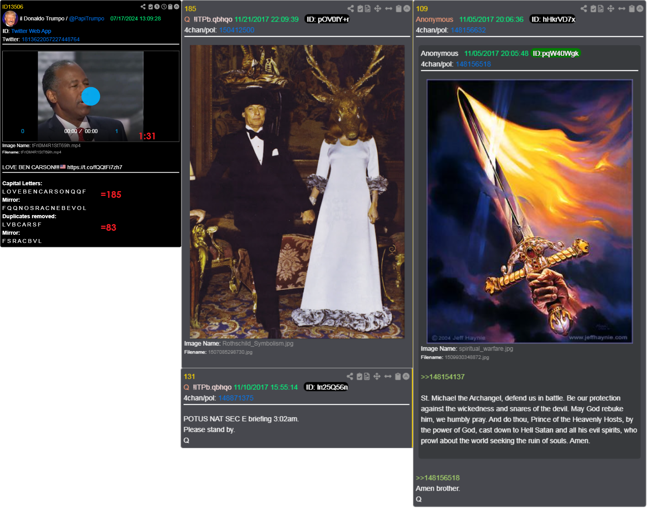Click outlined clock icon on post ID13506
650x511 pixels.
pos(164,7)
